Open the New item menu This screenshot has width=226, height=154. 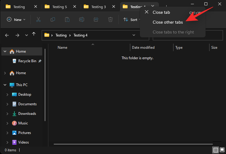pos(16,19)
